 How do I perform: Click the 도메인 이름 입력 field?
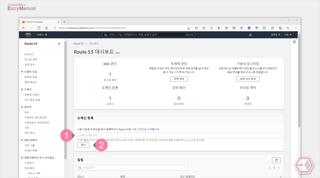coord(179,135)
